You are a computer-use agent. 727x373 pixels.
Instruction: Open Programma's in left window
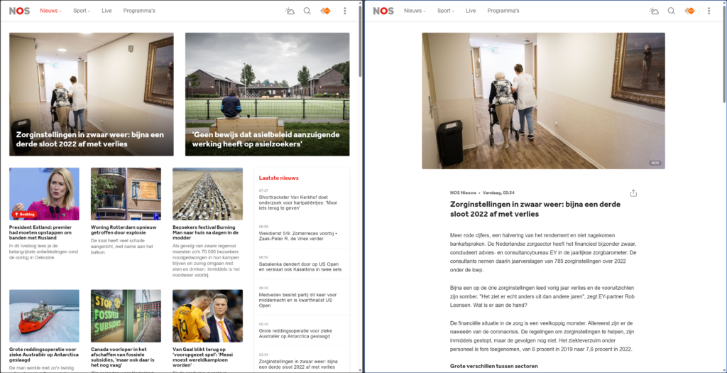tap(139, 11)
